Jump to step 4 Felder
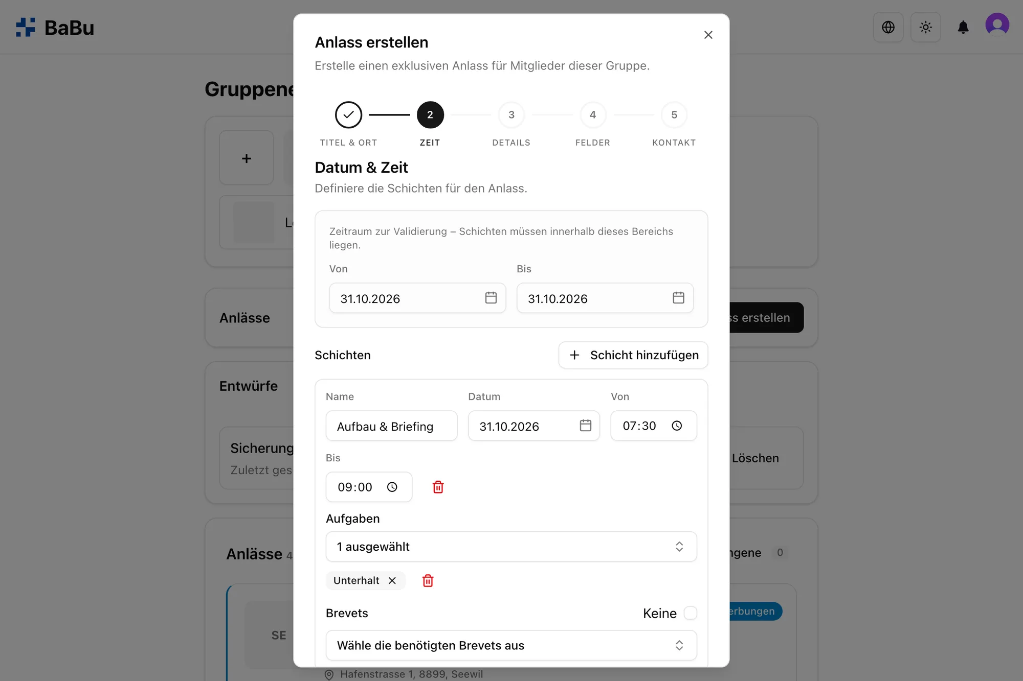This screenshot has width=1023, height=681. coord(592,115)
